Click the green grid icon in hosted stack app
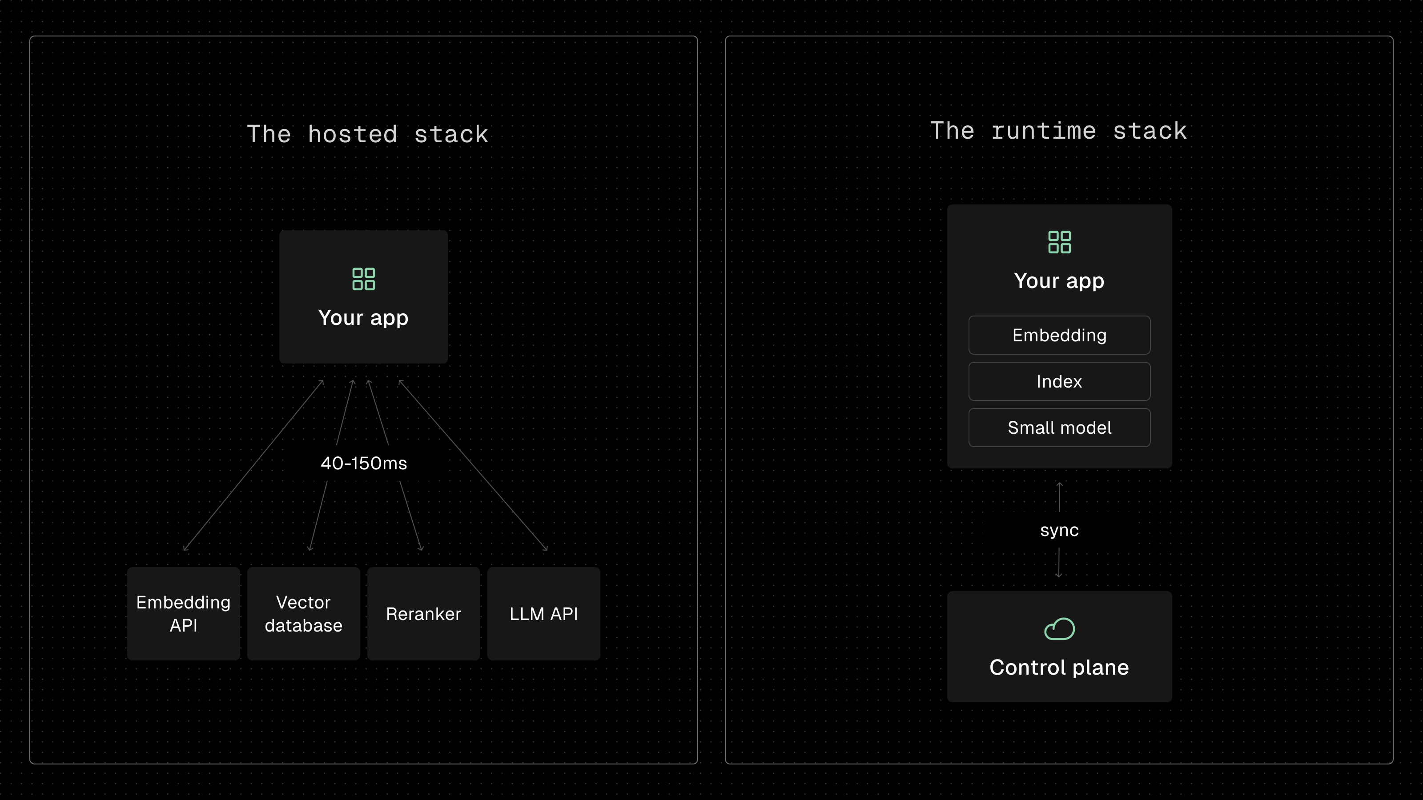Image resolution: width=1423 pixels, height=800 pixels. 363,279
